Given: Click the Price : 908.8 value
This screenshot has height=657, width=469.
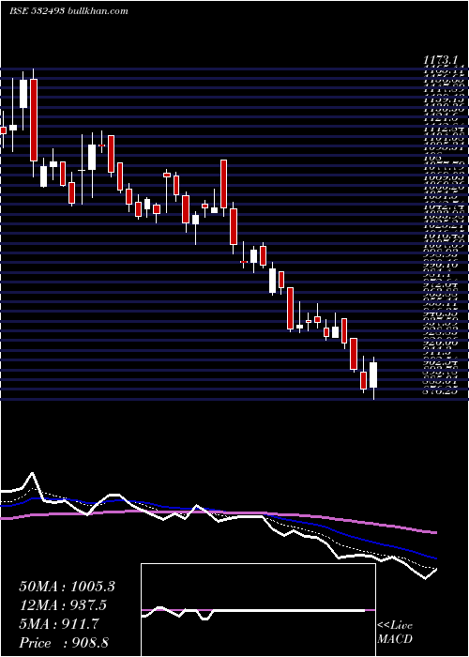Looking at the screenshot, I should click(63, 643).
